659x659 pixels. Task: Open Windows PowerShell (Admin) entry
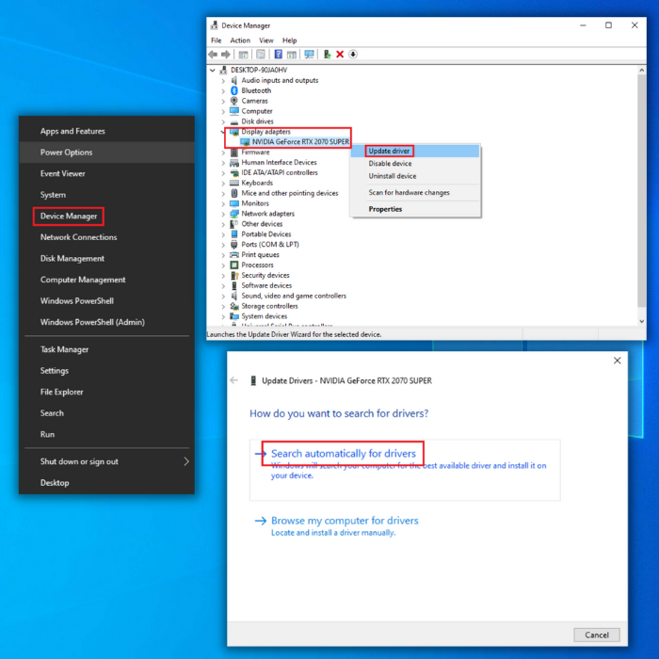tap(106, 322)
